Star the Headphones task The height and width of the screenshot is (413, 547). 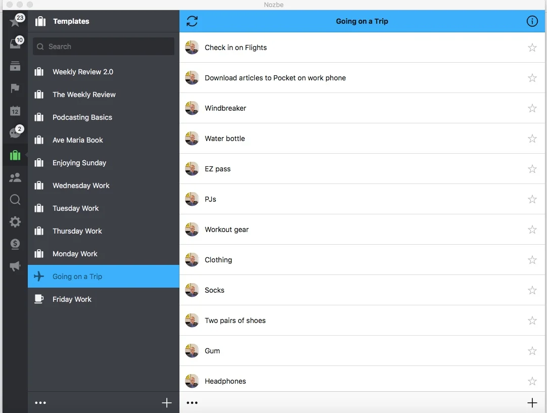point(532,381)
